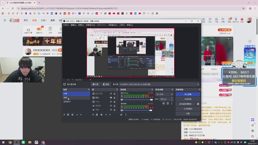This screenshot has width=258, height=145.
Task: Toggle the 直播开关 live switch on the Douyu page
Action: point(39,29)
